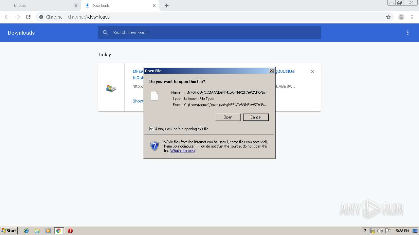The width and height of the screenshot is (419, 235).
Task: Click the Today date heading
Action: click(x=105, y=55)
